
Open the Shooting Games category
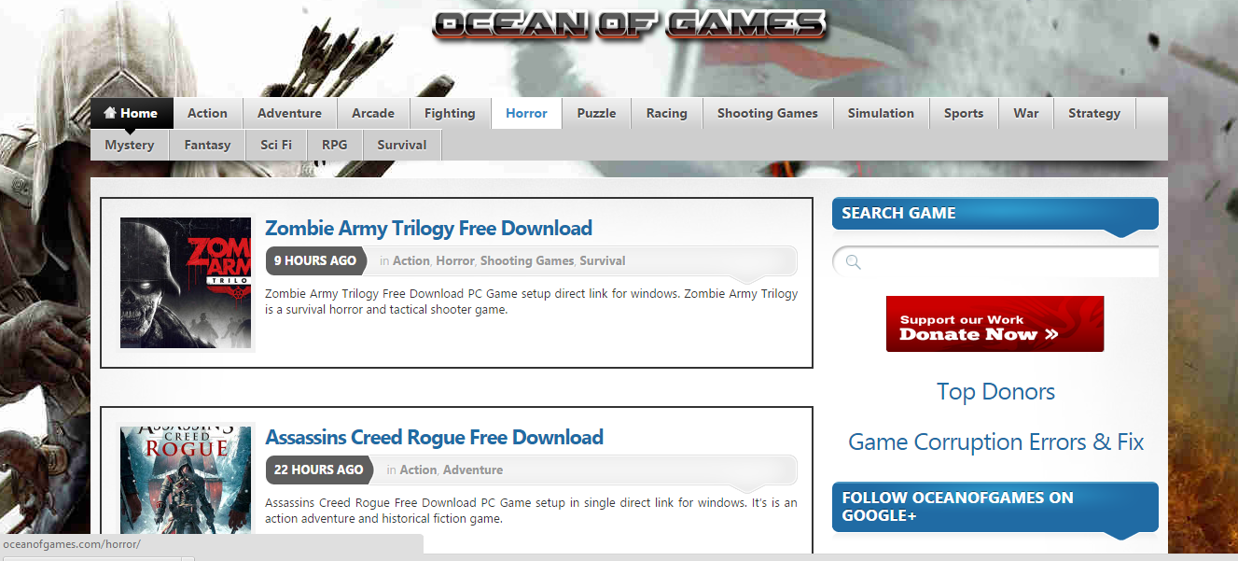coord(767,112)
